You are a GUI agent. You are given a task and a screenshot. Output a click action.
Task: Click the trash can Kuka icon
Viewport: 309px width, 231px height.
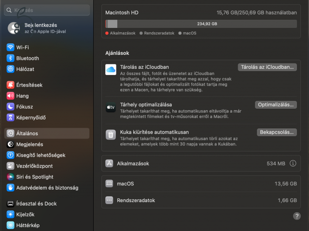[x=111, y=135]
